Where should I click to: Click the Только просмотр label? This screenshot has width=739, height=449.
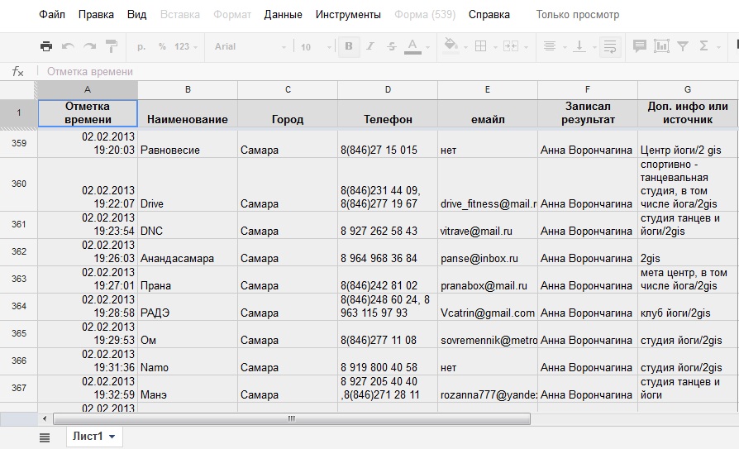click(578, 15)
